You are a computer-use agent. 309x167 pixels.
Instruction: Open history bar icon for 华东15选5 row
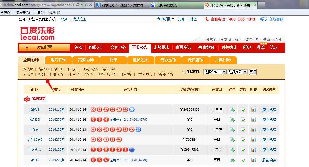pyautogui.click(x=253, y=140)
